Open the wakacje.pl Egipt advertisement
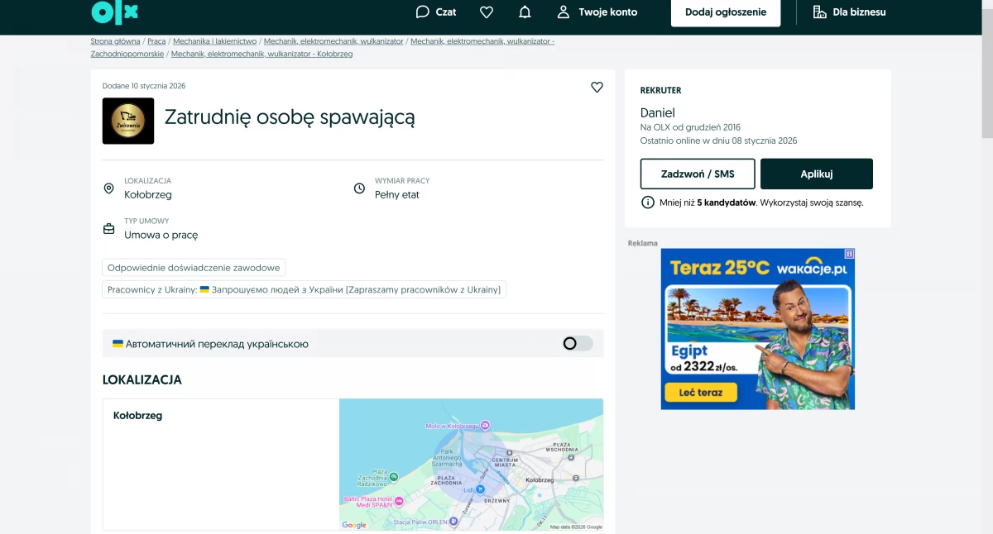The image size is (993, 534). point(757,329)
